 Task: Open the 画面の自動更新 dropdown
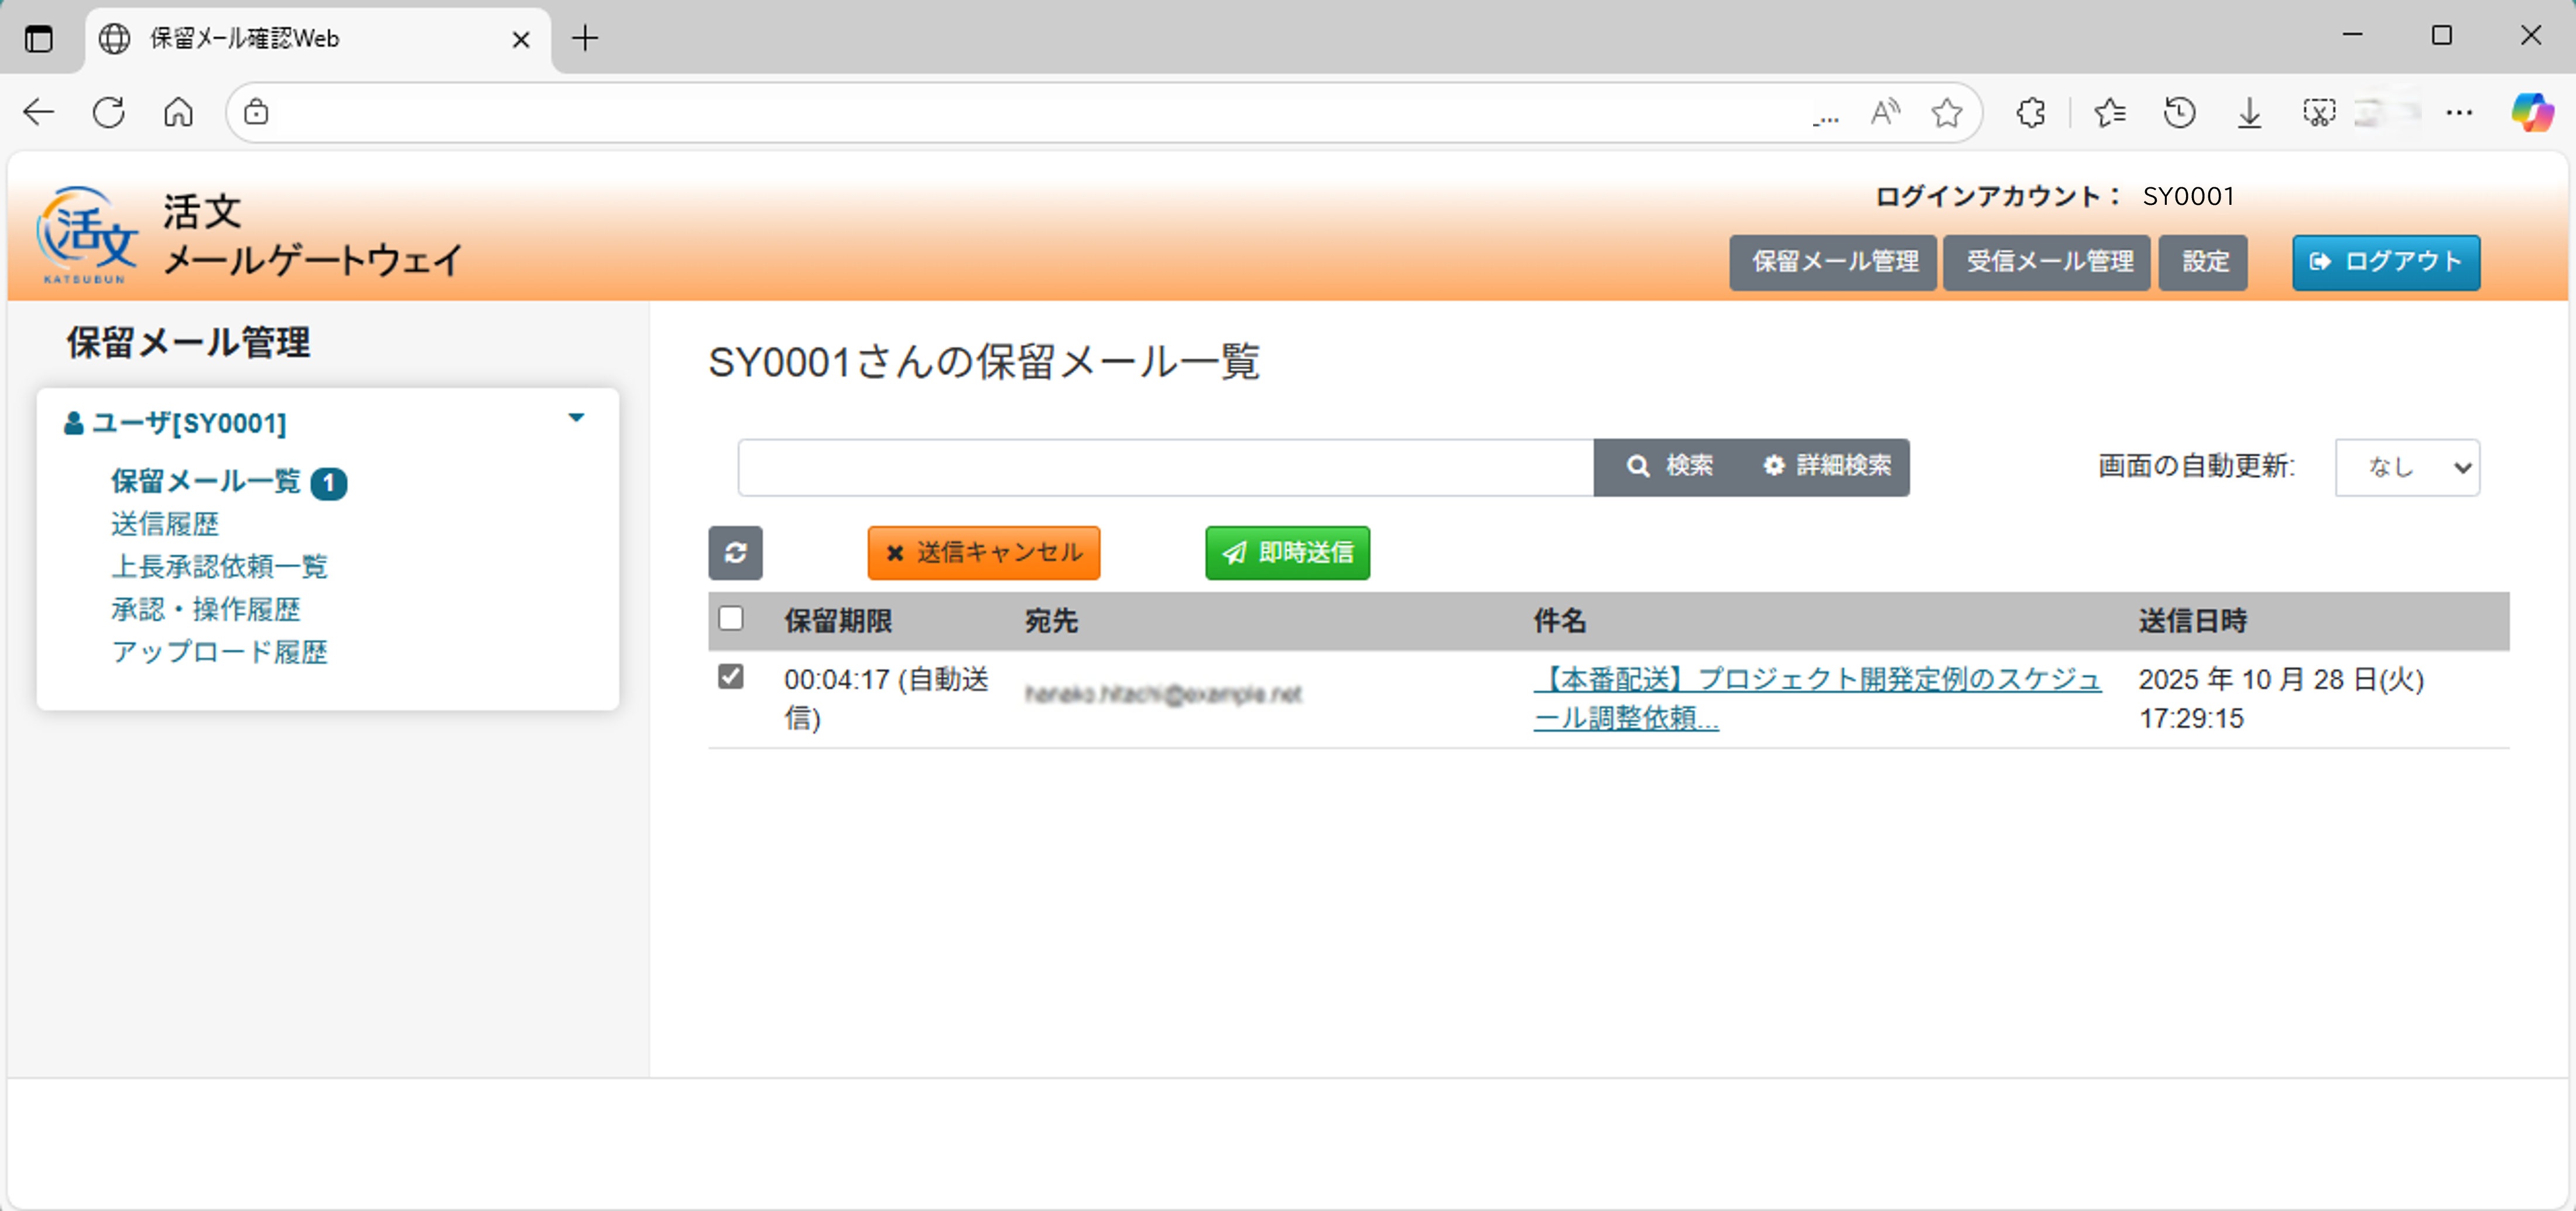click(2407, 466)
